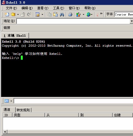The height and width of the screenshot is (136, 133).
Task: Show more toolbar buttons chevron
Action: [x=101, y=14]
